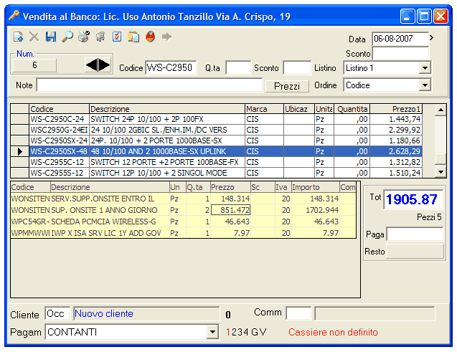Click the Prezzi button
The image size is (457, 352).
(x=287, y=86)
